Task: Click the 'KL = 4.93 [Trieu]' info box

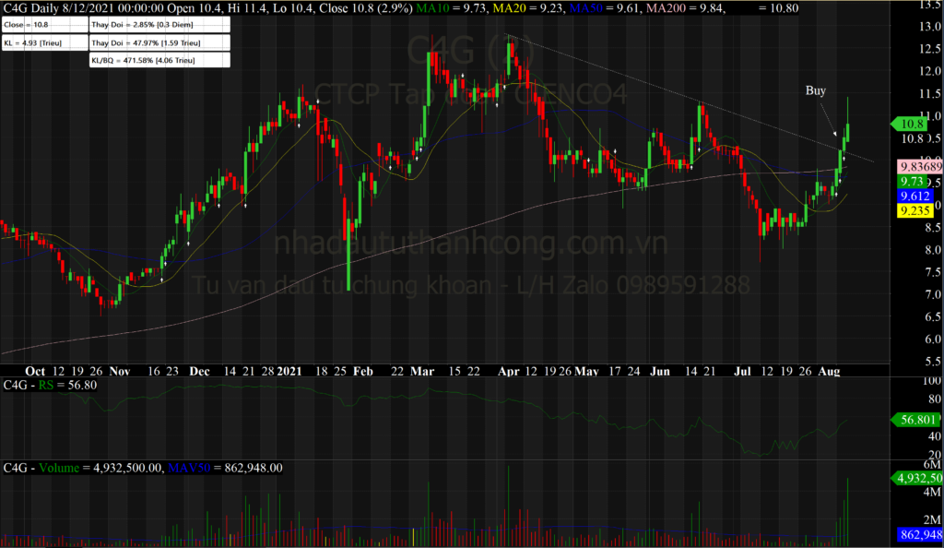Action: click(x=43, y=43)
